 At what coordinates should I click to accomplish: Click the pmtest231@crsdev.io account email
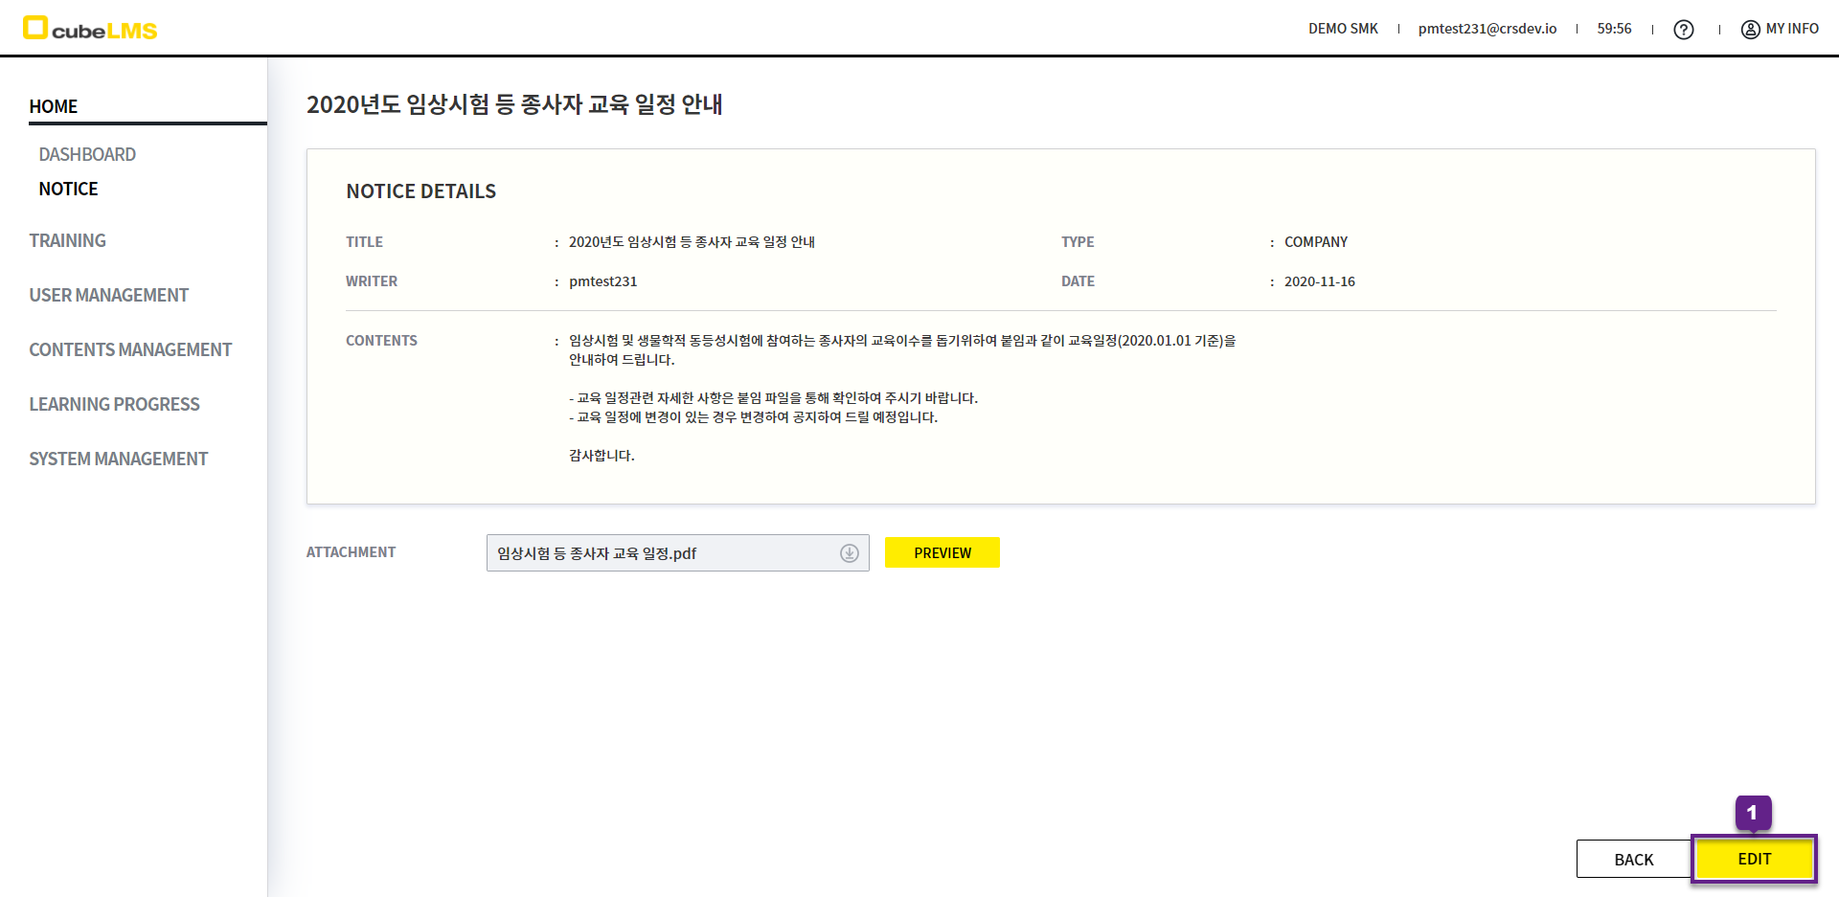[x=1487, y=29]
